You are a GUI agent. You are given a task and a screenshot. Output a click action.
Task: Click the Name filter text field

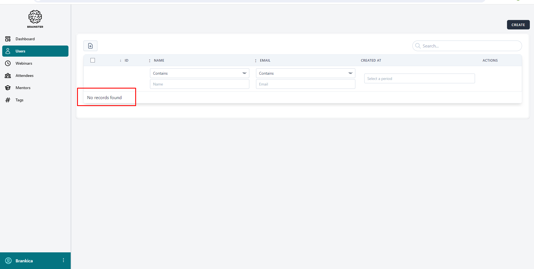point(199,84)
